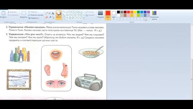This screenshot has width=193, height=109.
Task: Select the Rectangle shape
Action: (x=73, y=12)
